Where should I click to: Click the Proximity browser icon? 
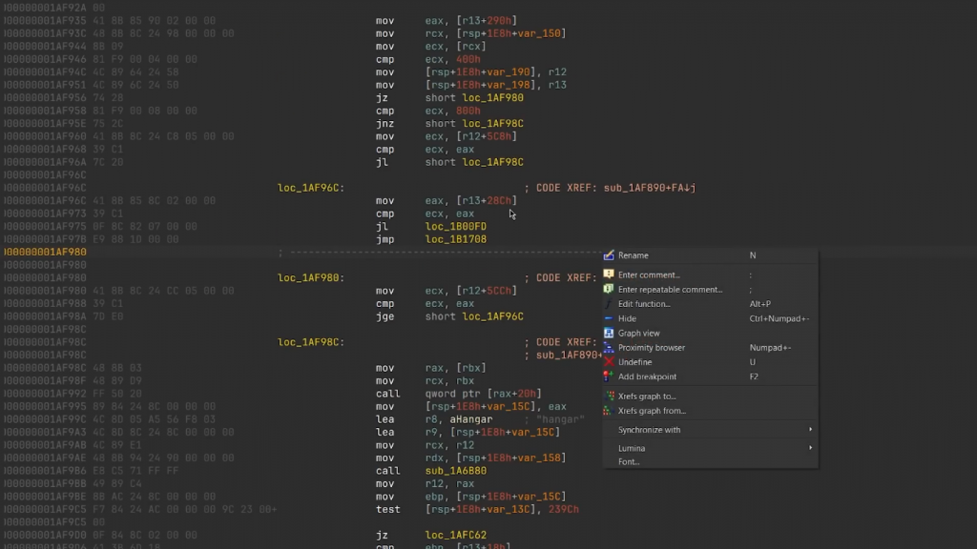coord(609,348)
